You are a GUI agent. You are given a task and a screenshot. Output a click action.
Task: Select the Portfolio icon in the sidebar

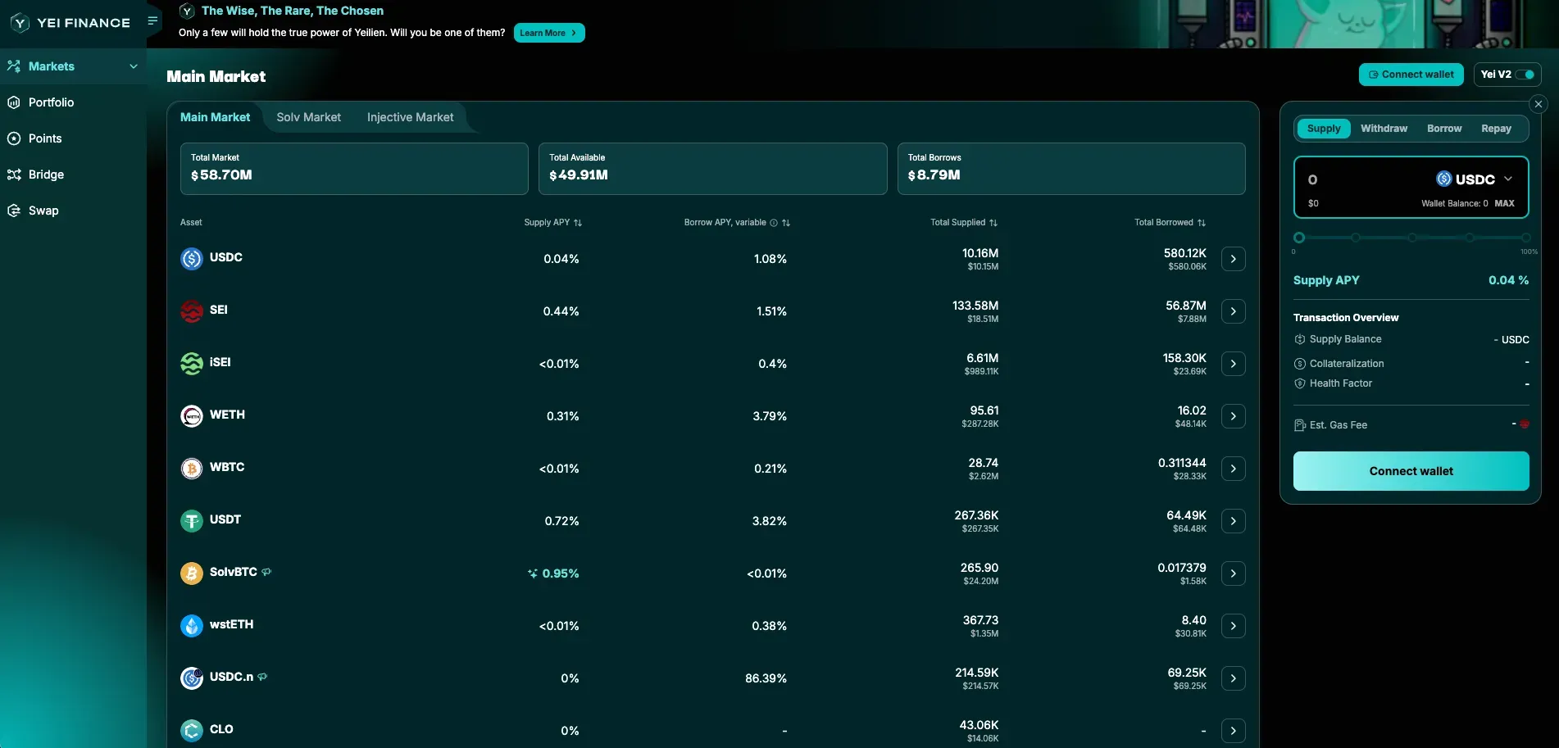point(13,102)
